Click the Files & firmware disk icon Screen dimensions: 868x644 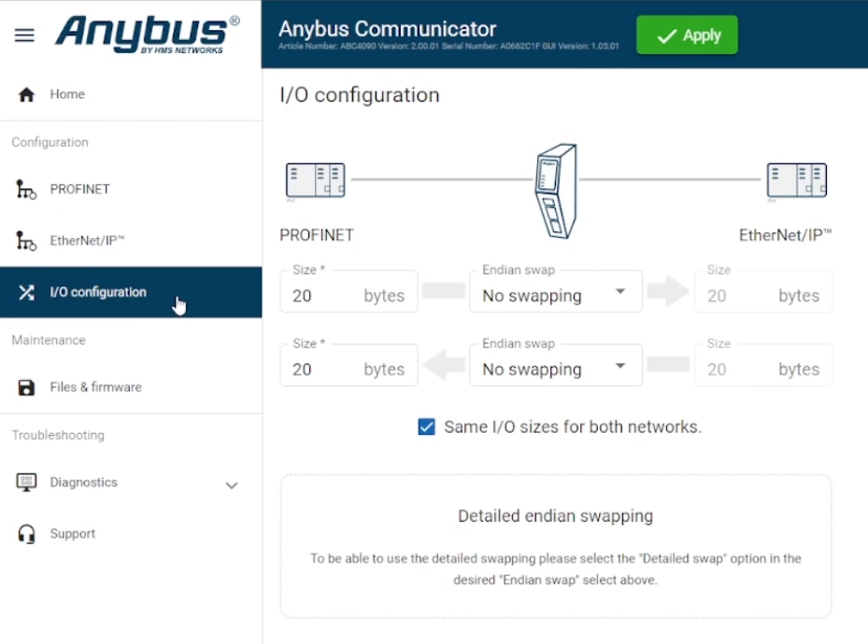tap(26, 387)
